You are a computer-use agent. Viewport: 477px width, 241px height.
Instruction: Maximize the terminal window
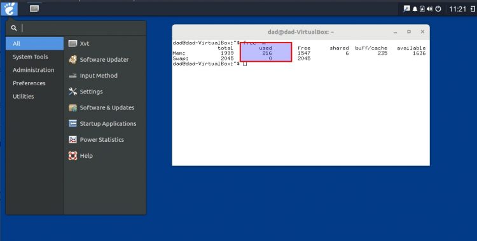pos(409,32)
